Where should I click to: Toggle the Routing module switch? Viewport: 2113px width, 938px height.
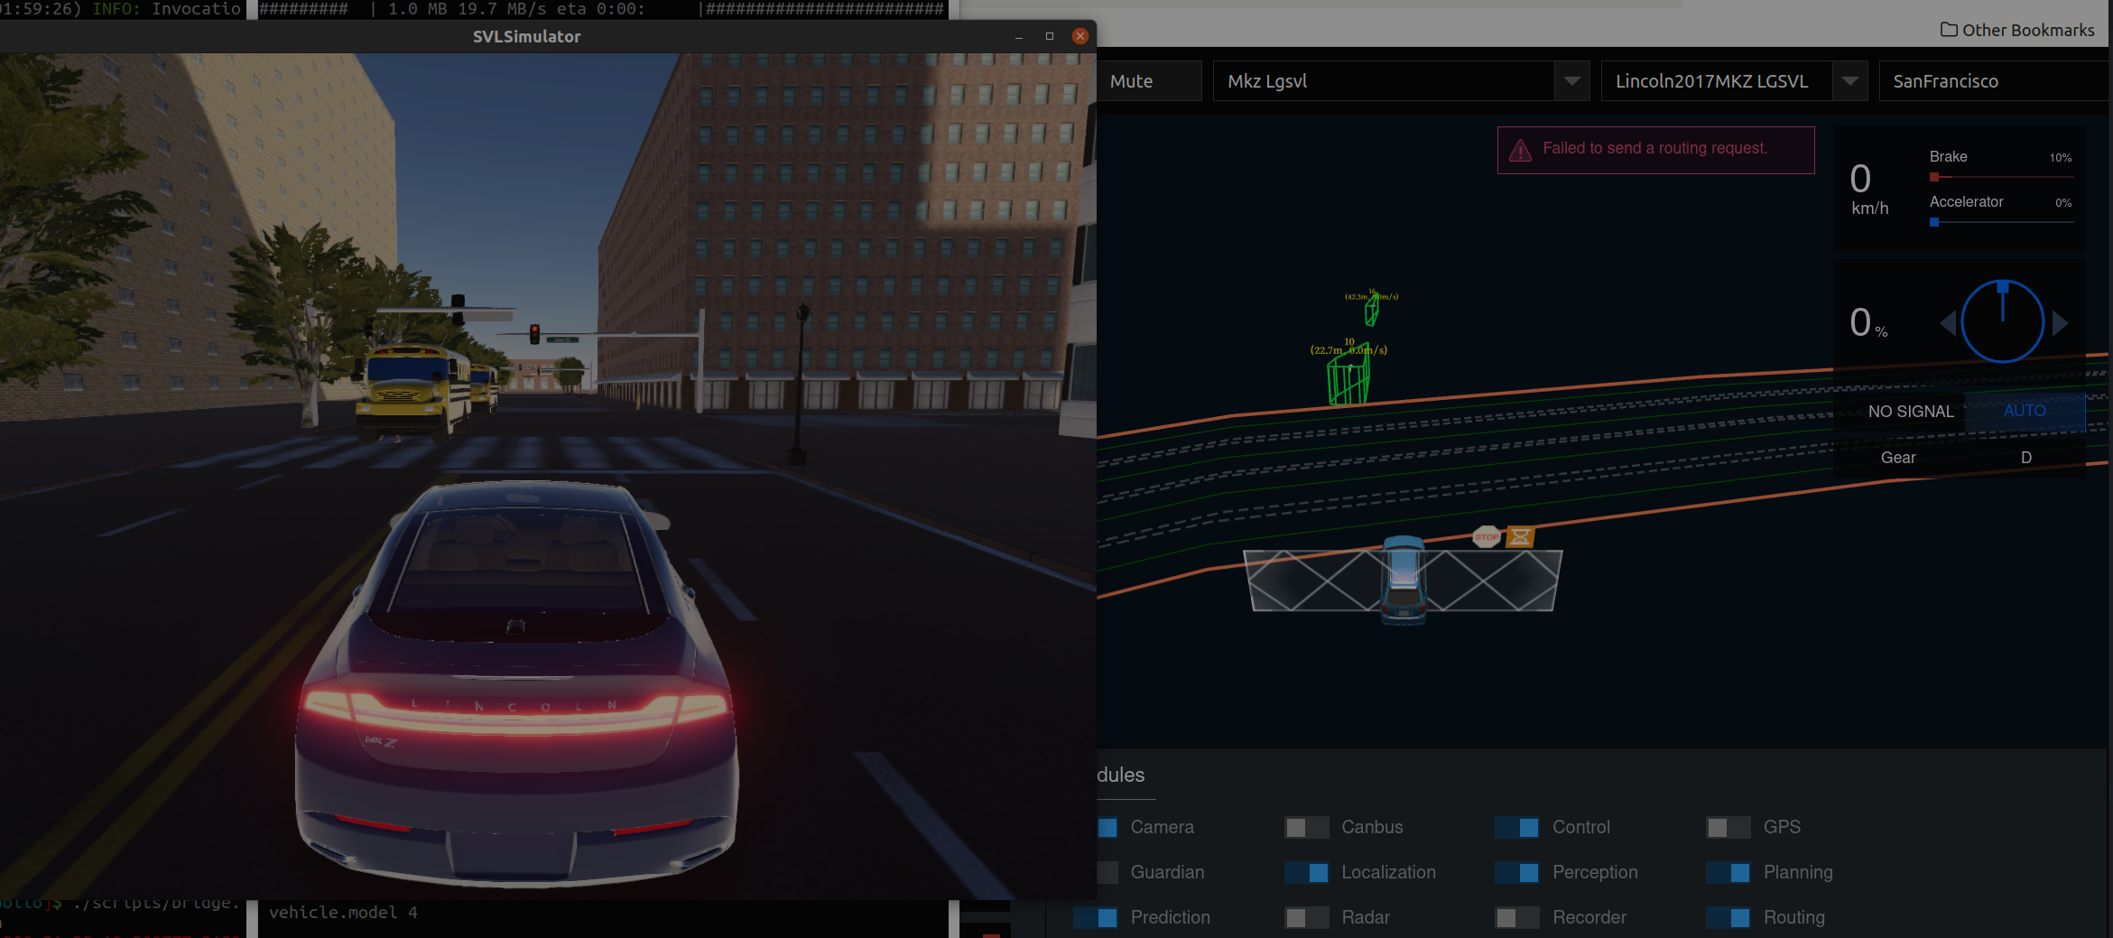[1728, 917]
